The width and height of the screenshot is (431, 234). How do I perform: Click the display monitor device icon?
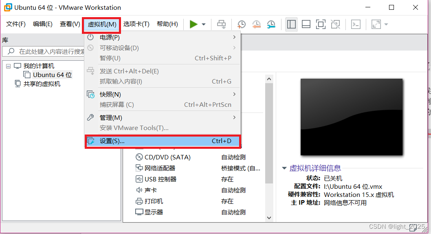(x=139, y=212)
